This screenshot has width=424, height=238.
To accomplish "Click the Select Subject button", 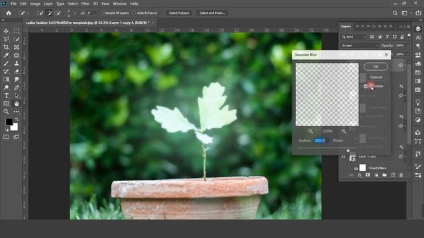I will coord(179,13).
